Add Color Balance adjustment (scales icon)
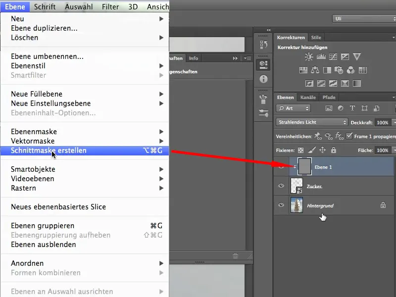Screen dimensions: 396x297 tap(315, 70)
